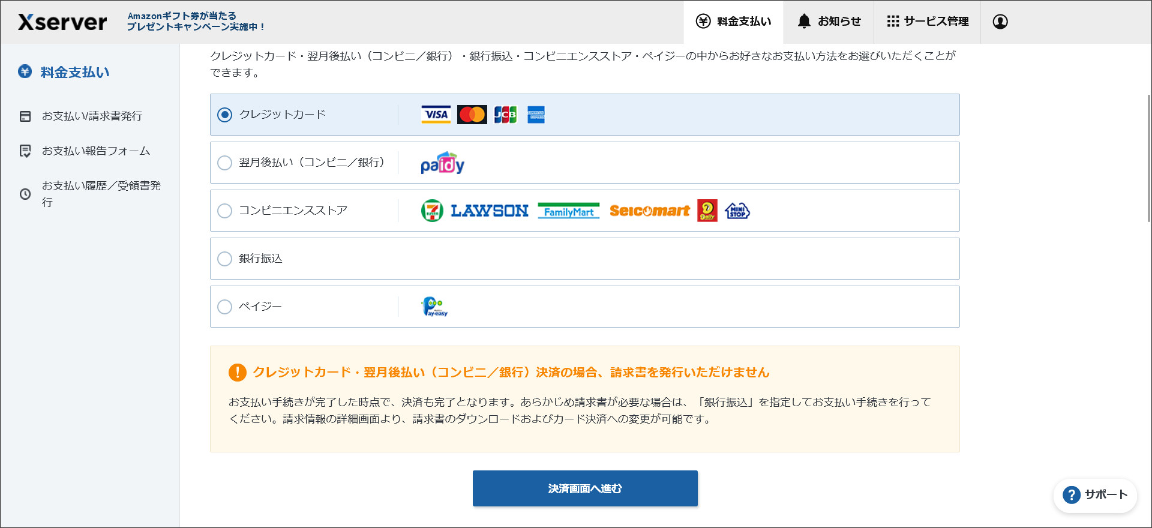Click the 銀行振込 label text
The height and width of the screenshot is (528, 1152).
pyautogui.click(x=260, y=259)
